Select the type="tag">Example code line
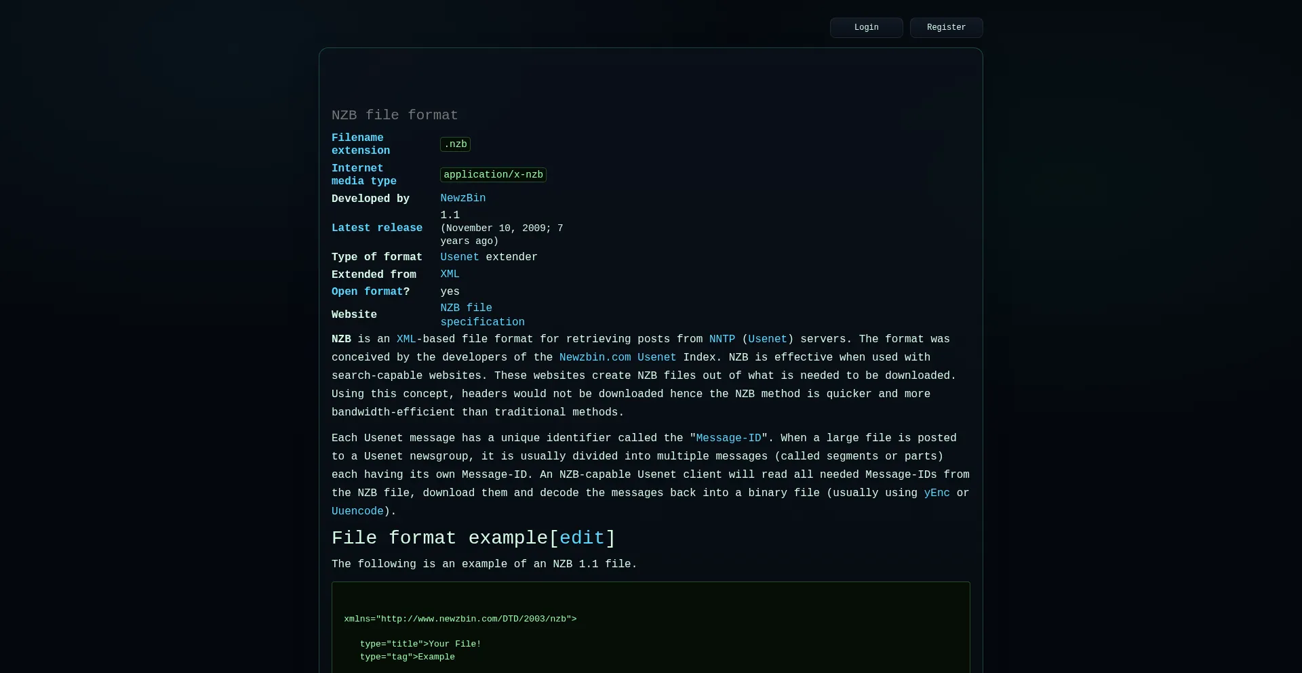 click(x=408, y=657)
